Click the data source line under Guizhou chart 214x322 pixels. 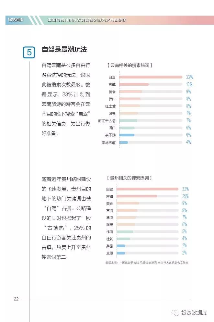point(147,263)
